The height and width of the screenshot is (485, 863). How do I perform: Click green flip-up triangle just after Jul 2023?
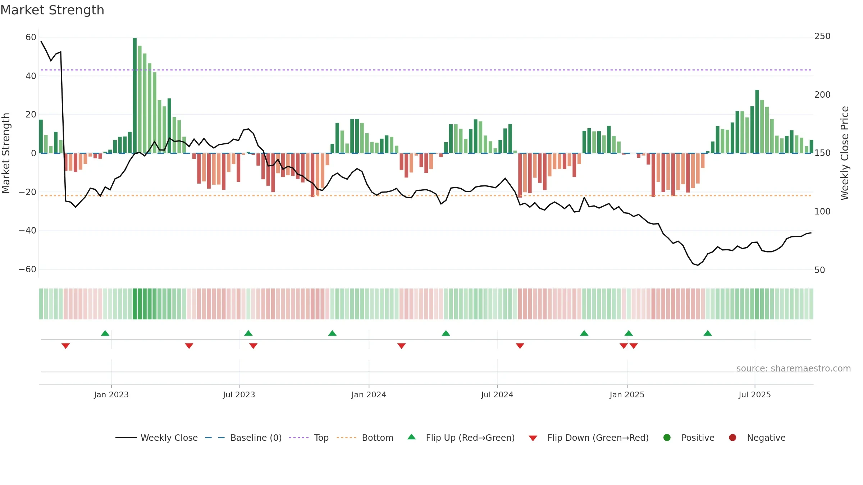tap(248, 333)
